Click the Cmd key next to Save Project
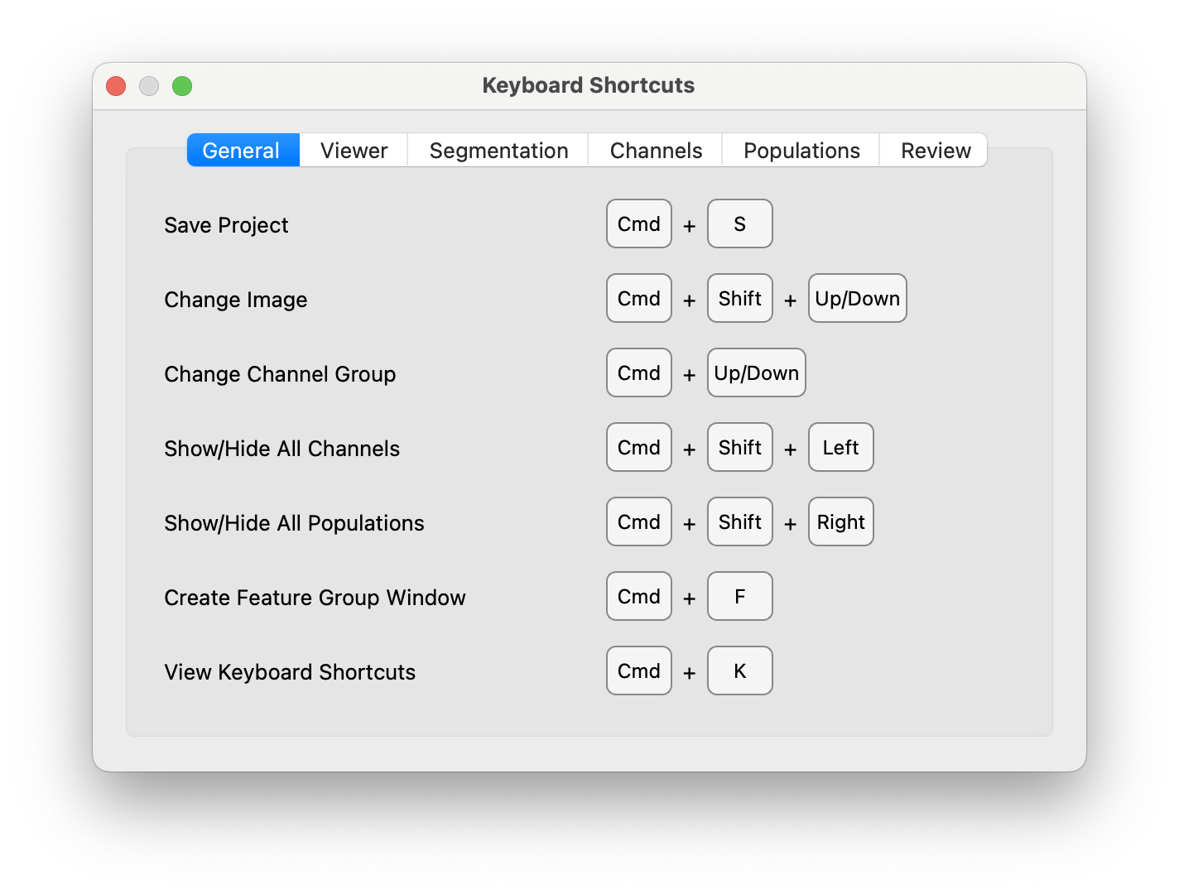 click(638, 223)
